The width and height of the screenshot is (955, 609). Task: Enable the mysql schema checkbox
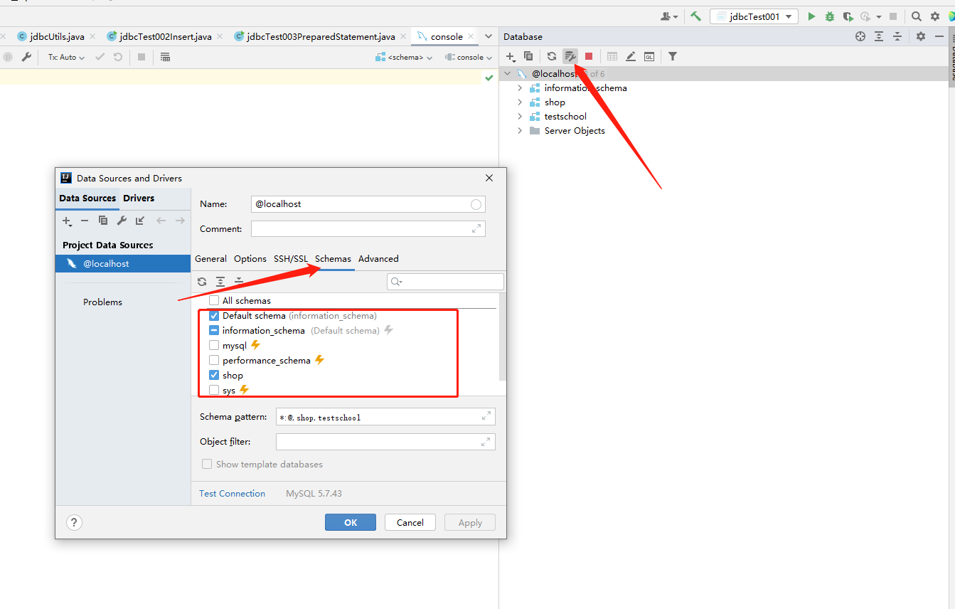click(213, 345)
